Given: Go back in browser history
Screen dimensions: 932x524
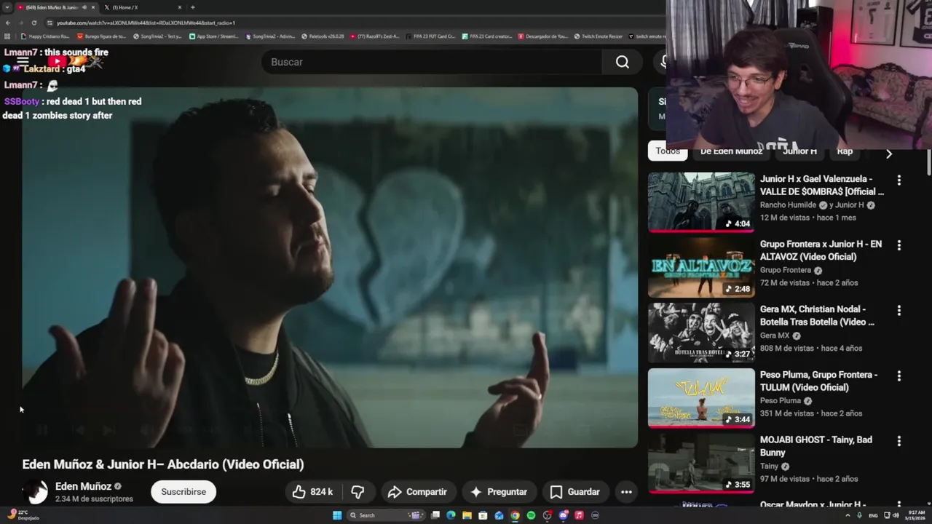Looking at the screenshot, I should [8, 23].
